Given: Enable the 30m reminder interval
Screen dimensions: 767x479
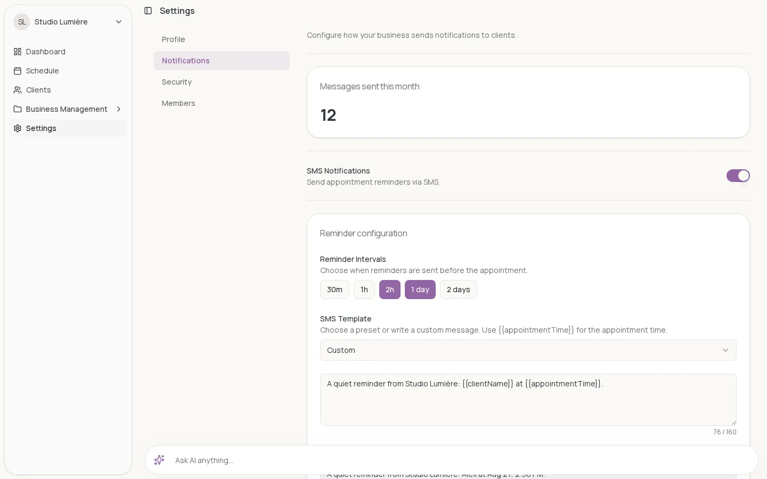Looking at the screenshot, I should (334, 290).
